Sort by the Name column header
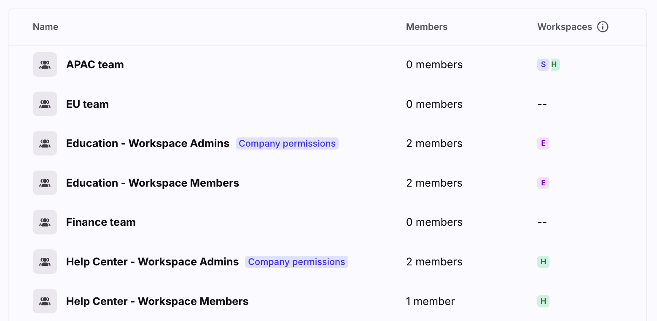The width and height of the screenshot is (657, 321). (x=46, y=27)
